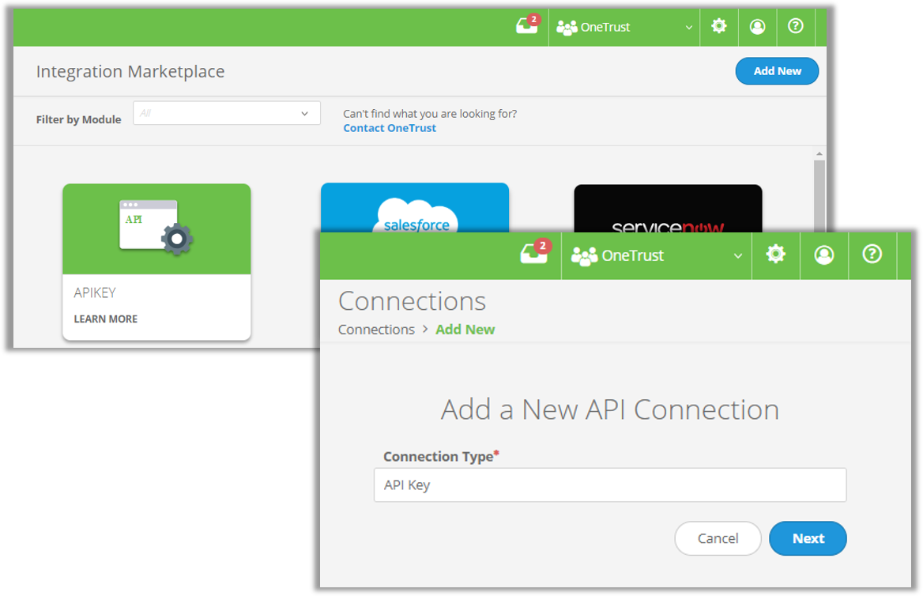
Task: Open user profile icon in Integration Marketplace window
Action: 758,27
